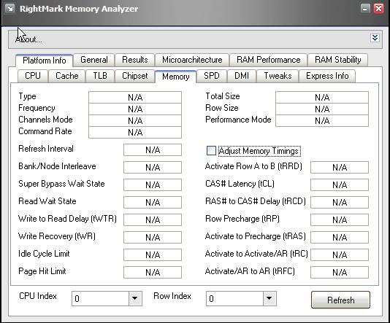Image resolution: width=390 pixels, height=323 pixels.
Task: Open the Tweaks sub-tab
Action: coord(278,76)
